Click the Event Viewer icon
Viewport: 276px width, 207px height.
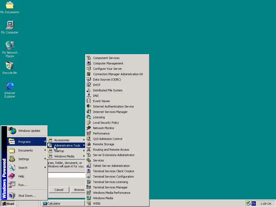[89, 101]
